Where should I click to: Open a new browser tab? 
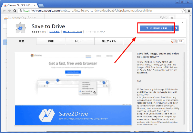tap(41, 5)
